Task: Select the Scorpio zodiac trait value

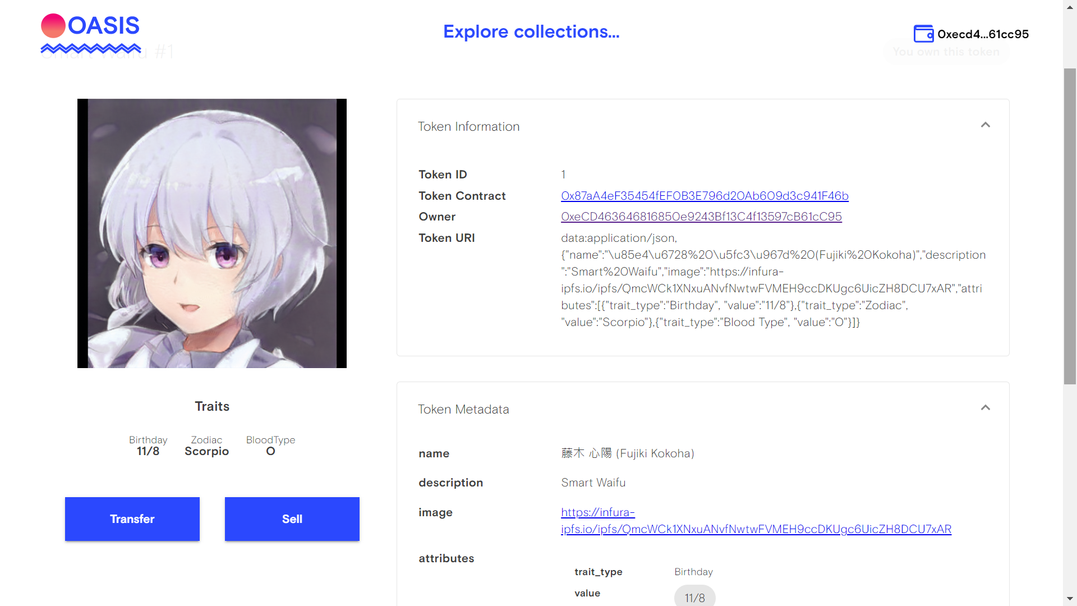Action: [x=207, y=452]
